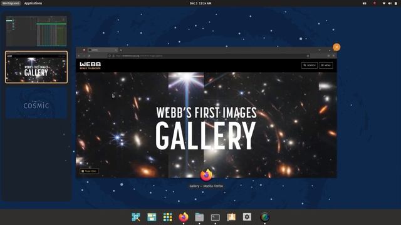Open the MENU button on Webb site
401x225 pixels.
[326, 65]
